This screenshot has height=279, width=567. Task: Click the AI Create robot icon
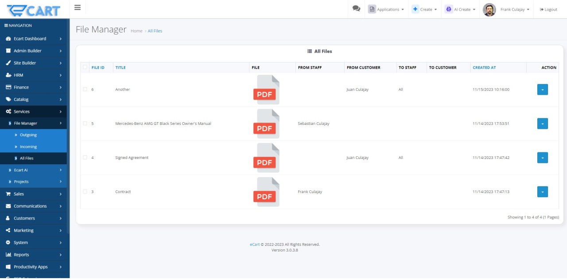[x=448, y=9]
